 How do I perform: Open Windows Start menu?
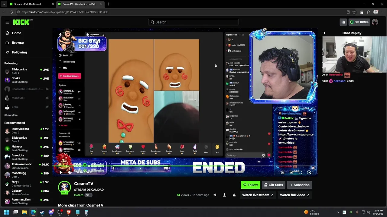[x=7, y=212]
